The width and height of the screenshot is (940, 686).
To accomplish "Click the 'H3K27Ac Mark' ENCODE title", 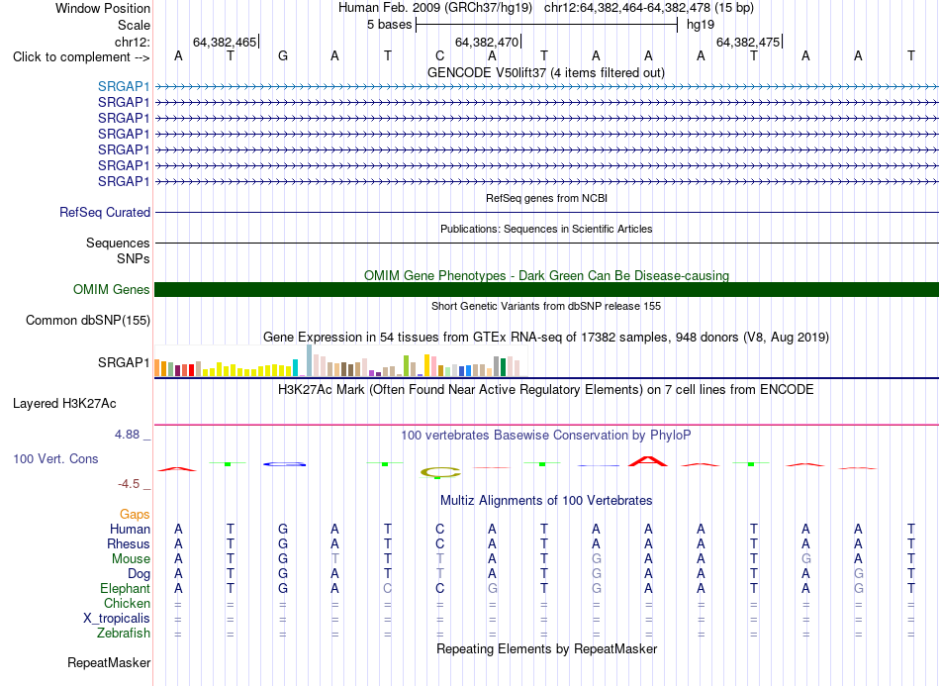I will [546, 390].
